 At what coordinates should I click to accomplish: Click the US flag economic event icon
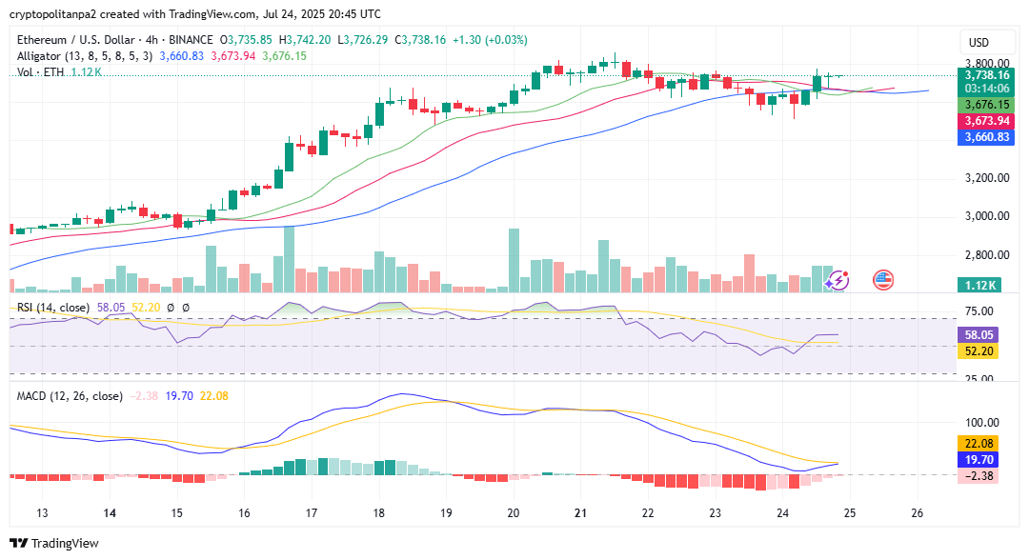coord(883,280)
